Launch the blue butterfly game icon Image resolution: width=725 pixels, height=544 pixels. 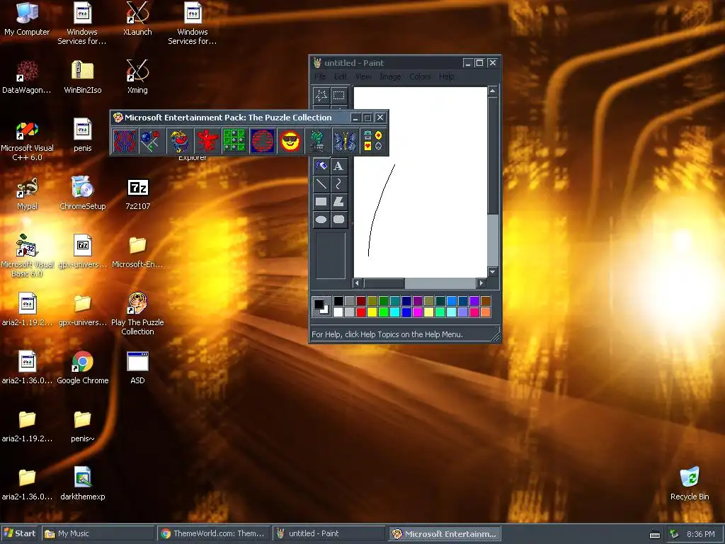tap(345, 141)
